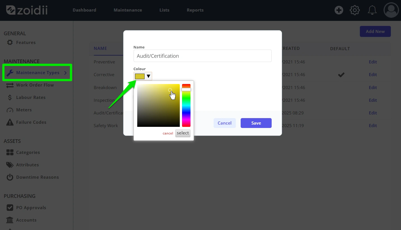Toggle the Corrective default checkmark
The image size is (401, 230).
coord(341,75)
